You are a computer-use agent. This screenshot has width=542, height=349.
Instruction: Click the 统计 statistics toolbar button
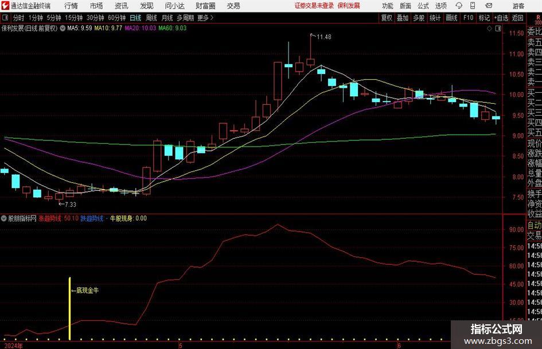tap(435, 18)
